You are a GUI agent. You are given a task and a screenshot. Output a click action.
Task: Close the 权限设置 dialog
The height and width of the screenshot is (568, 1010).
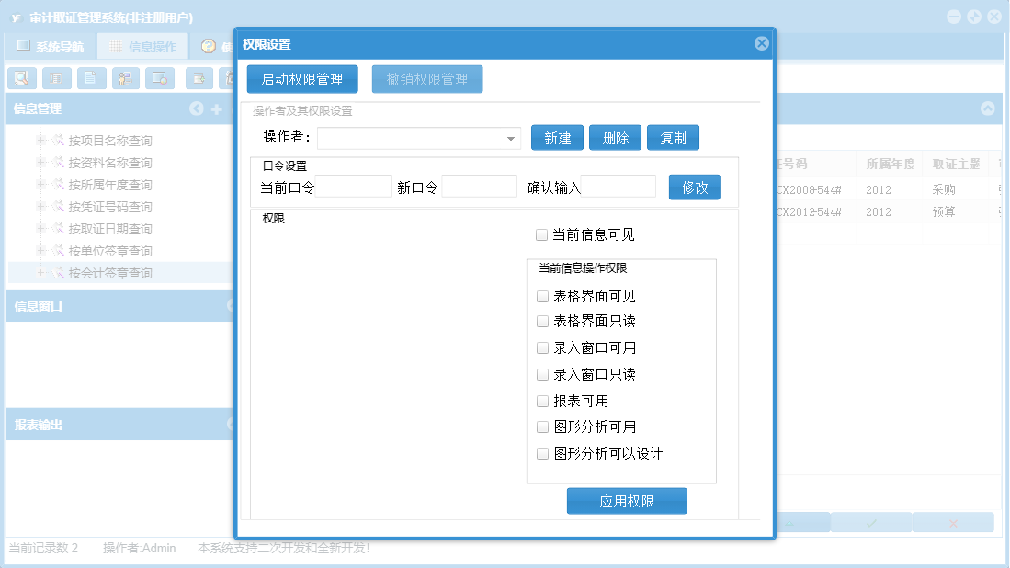point(761,43)
